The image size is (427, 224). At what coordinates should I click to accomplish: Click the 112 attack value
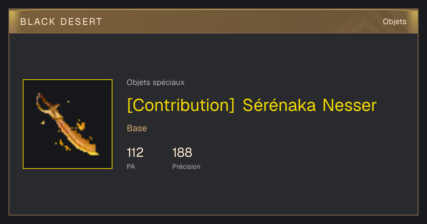[135, 153]
